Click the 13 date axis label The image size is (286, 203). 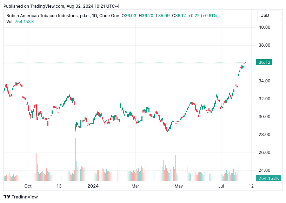(59, 186)
